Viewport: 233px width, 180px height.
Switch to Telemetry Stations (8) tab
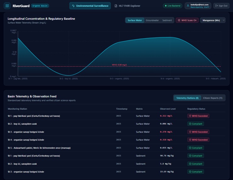click(187, 98)
